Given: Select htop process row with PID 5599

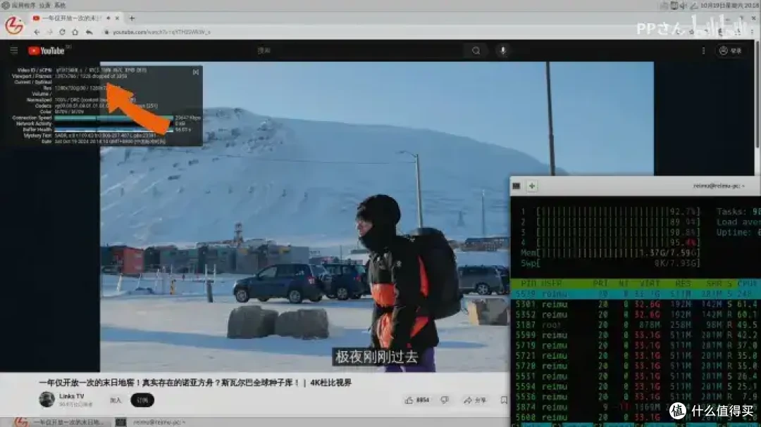Looking at the screenshot, I should click(x=636, y=335).
